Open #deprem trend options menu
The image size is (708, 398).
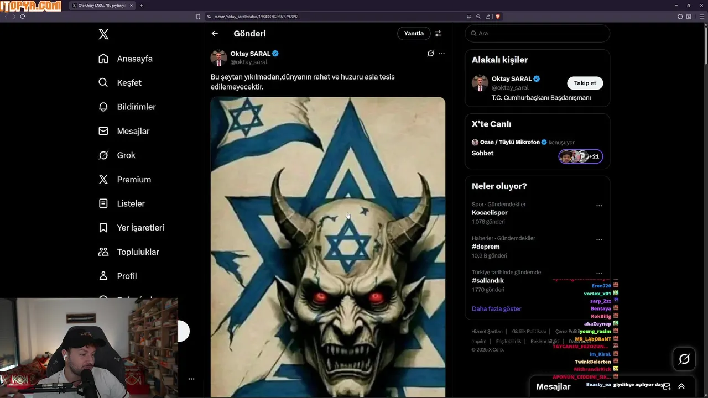[599, 240]
